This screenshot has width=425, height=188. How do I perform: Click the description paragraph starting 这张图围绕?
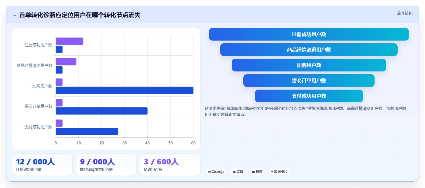[x=307, y=111]
